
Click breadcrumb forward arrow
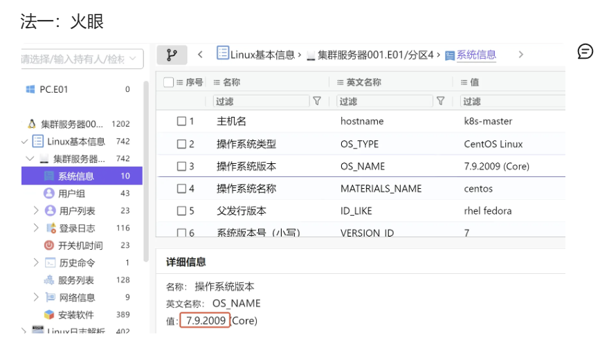521,55
